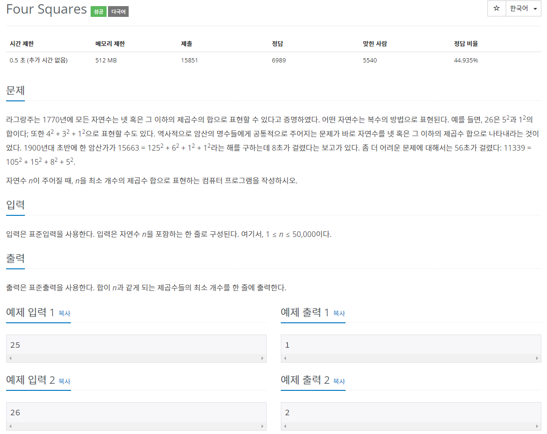Click horizontal scrollbar track of 예제 입력 2

tap(137, 426)
